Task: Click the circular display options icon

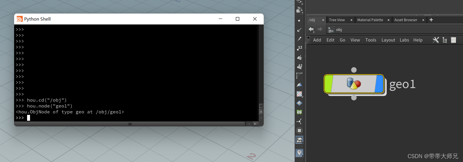Action: tap(299, 130)
